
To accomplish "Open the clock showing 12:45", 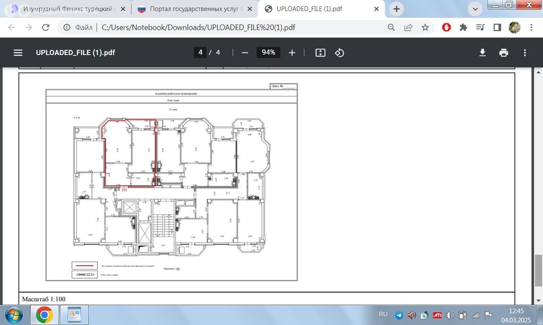I will 516,315.
